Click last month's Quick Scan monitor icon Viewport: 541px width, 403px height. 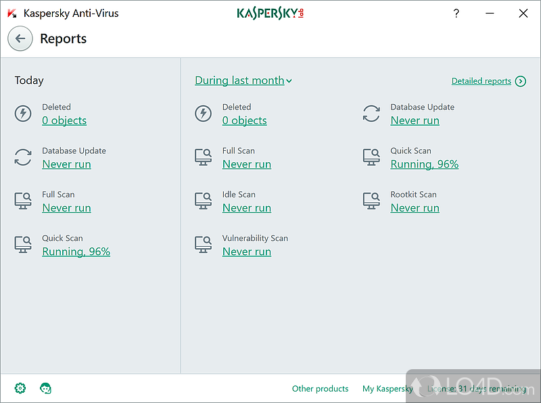pos(371,158)
